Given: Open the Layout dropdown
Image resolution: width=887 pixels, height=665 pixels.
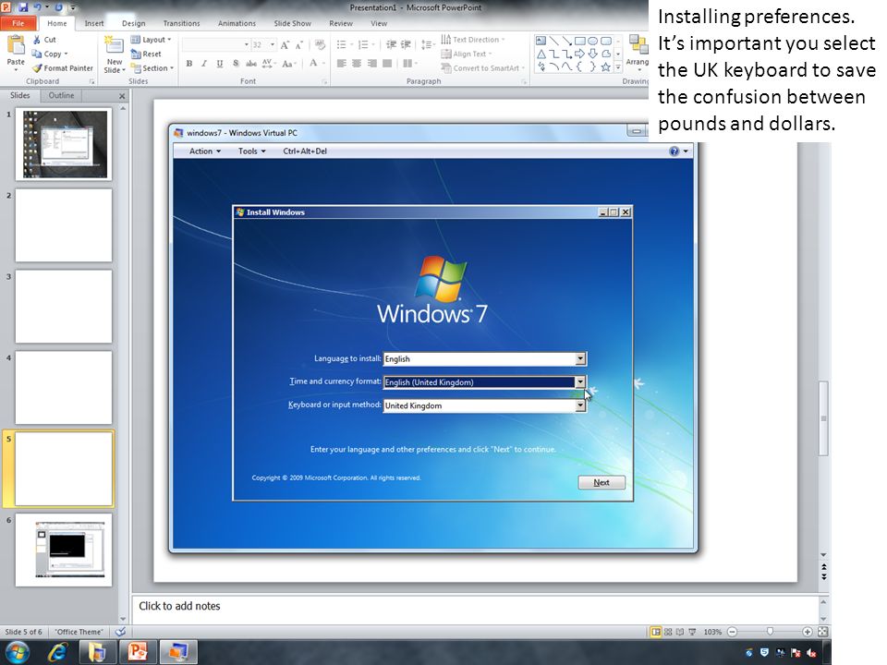Looking at the screenshot, I should (151, 40).
